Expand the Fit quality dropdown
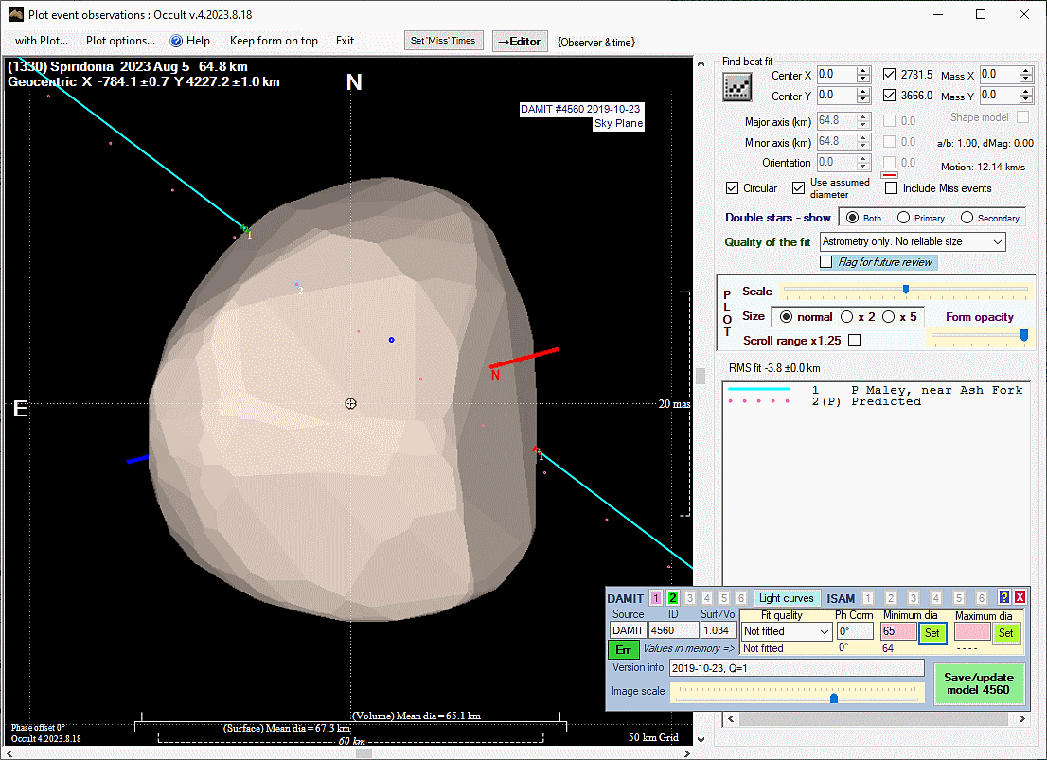This screenshot has width=1047, height=760. point(824,632)
